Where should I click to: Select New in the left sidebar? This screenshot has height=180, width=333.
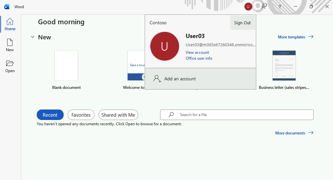10,45
